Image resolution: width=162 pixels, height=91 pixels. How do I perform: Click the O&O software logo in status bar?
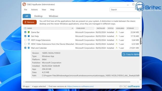pyautogui.click(x=129, y=86)
